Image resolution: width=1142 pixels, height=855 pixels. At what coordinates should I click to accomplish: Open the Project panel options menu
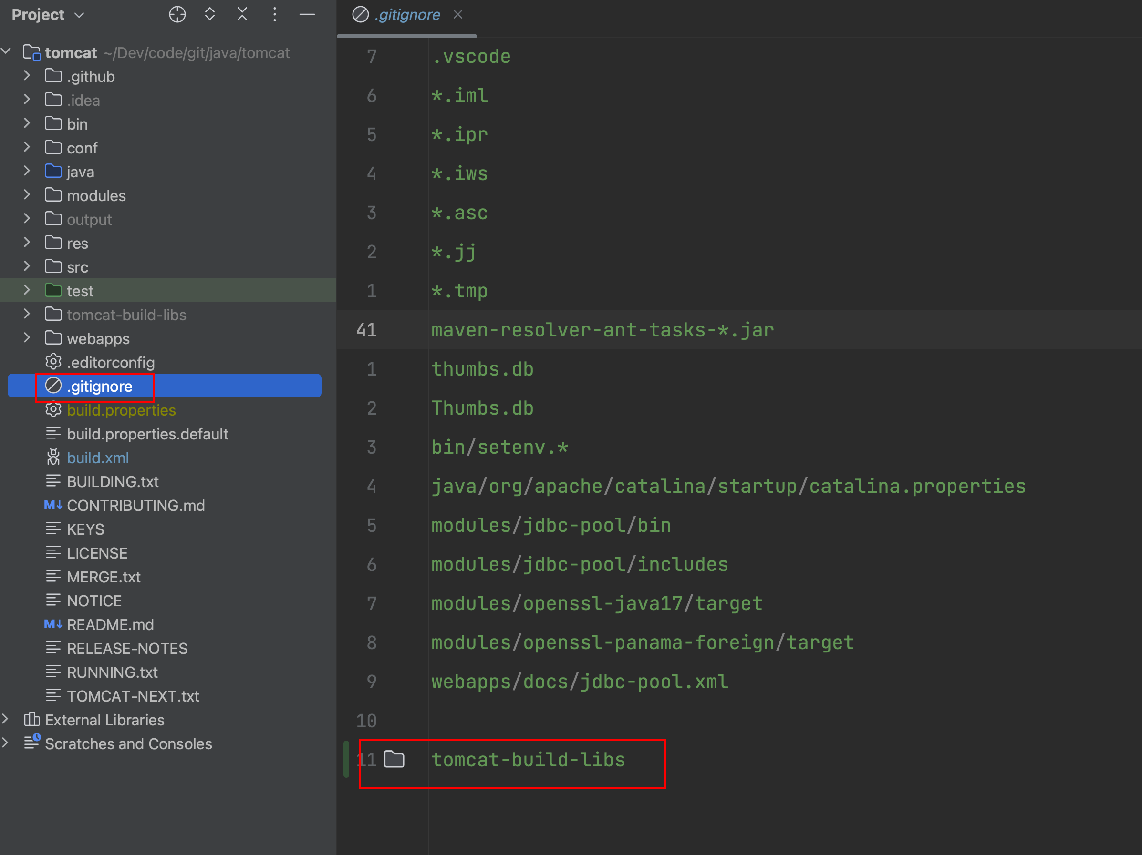pyautogui.click(x=275, y=14)
